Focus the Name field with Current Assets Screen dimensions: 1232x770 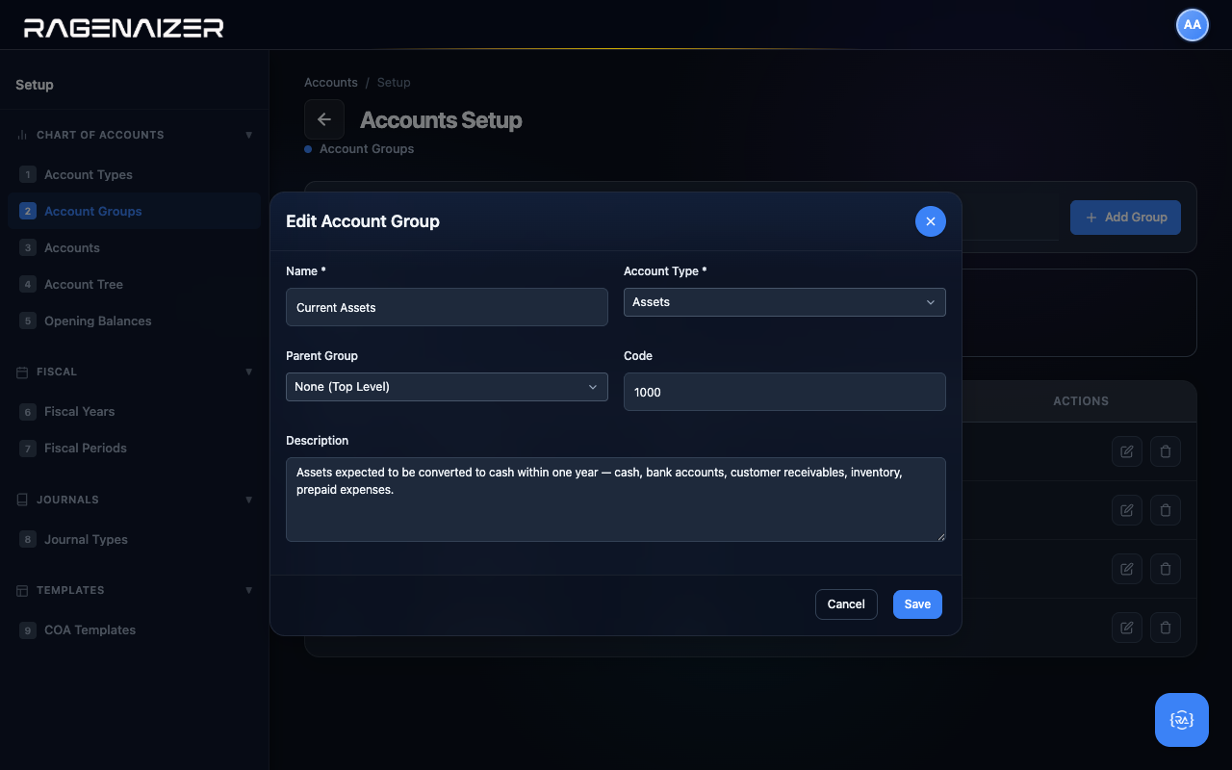pyautogui.click(x=447, y=307)
